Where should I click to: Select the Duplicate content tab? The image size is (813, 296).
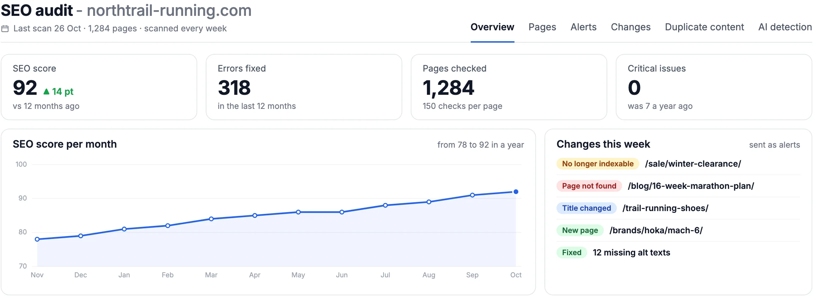coord(704,27)
